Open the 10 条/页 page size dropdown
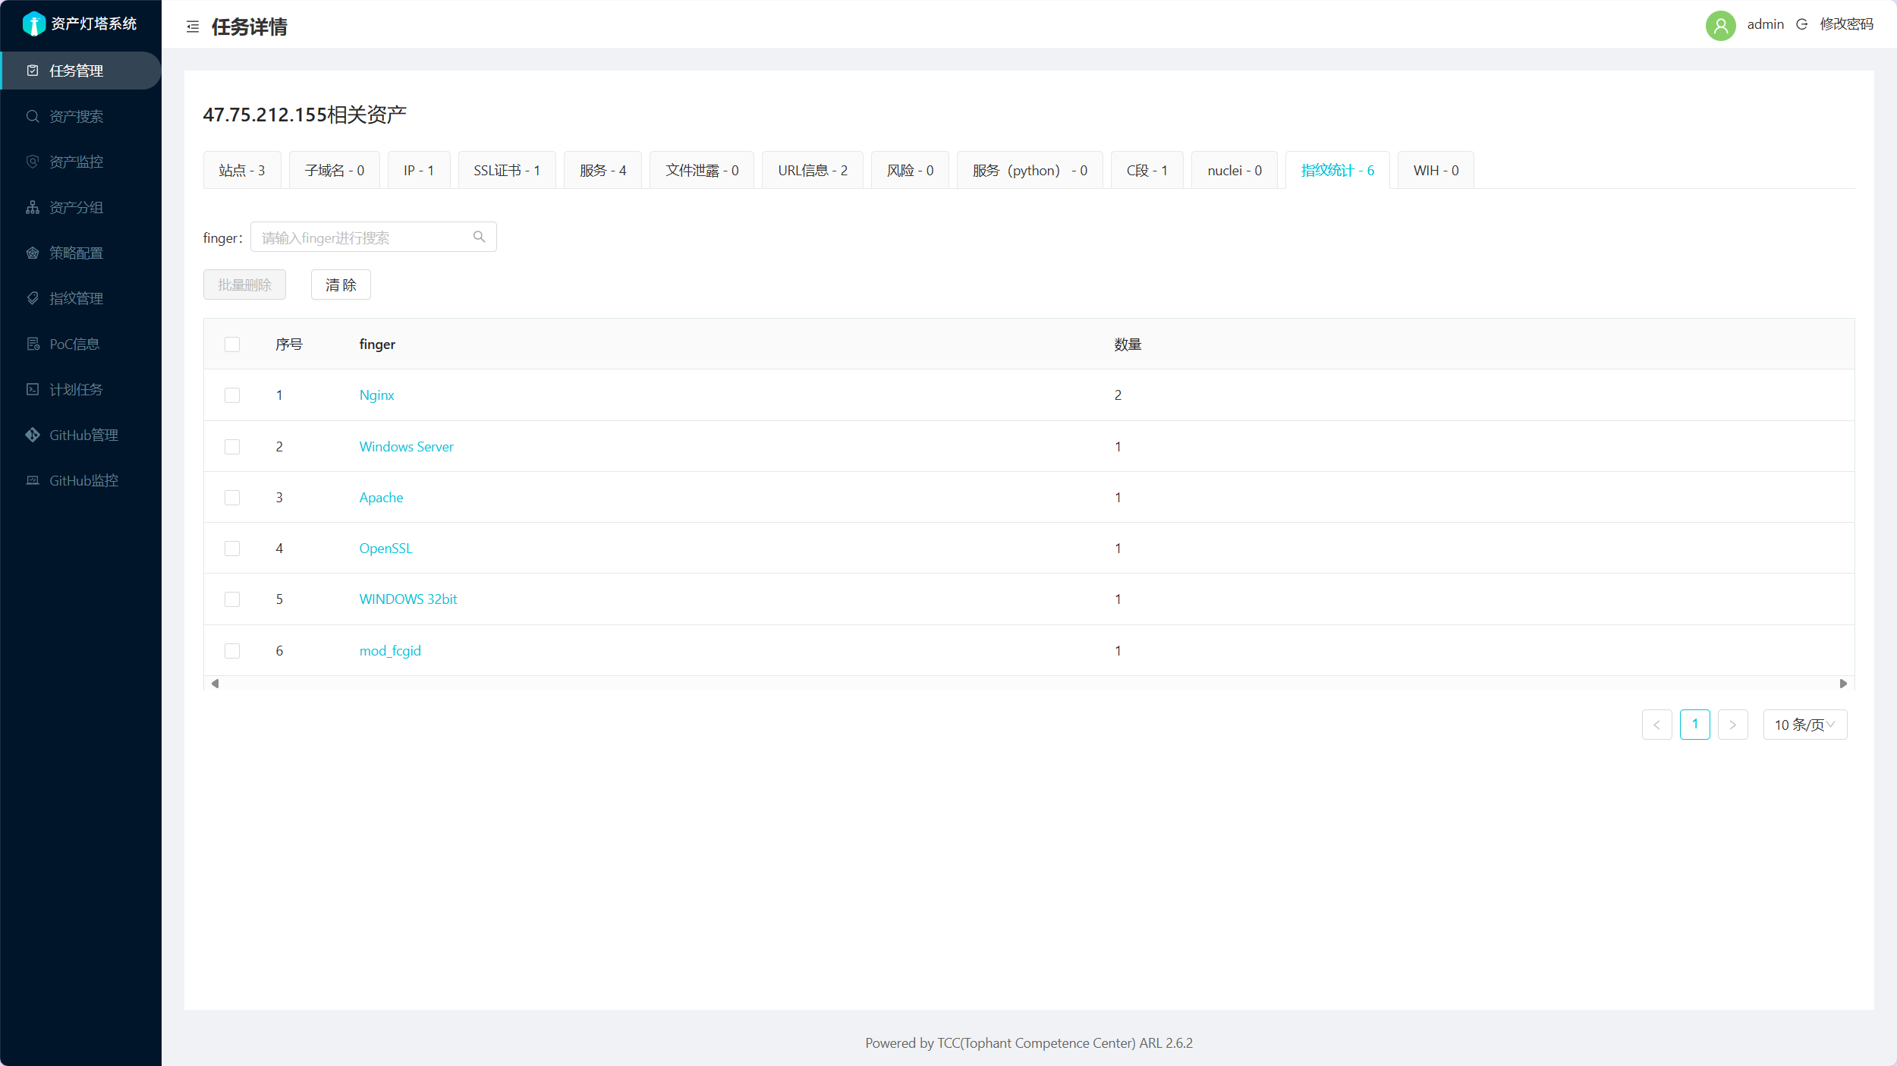Screen dimensions: 1897x1066 click(x=1804, y=725)
